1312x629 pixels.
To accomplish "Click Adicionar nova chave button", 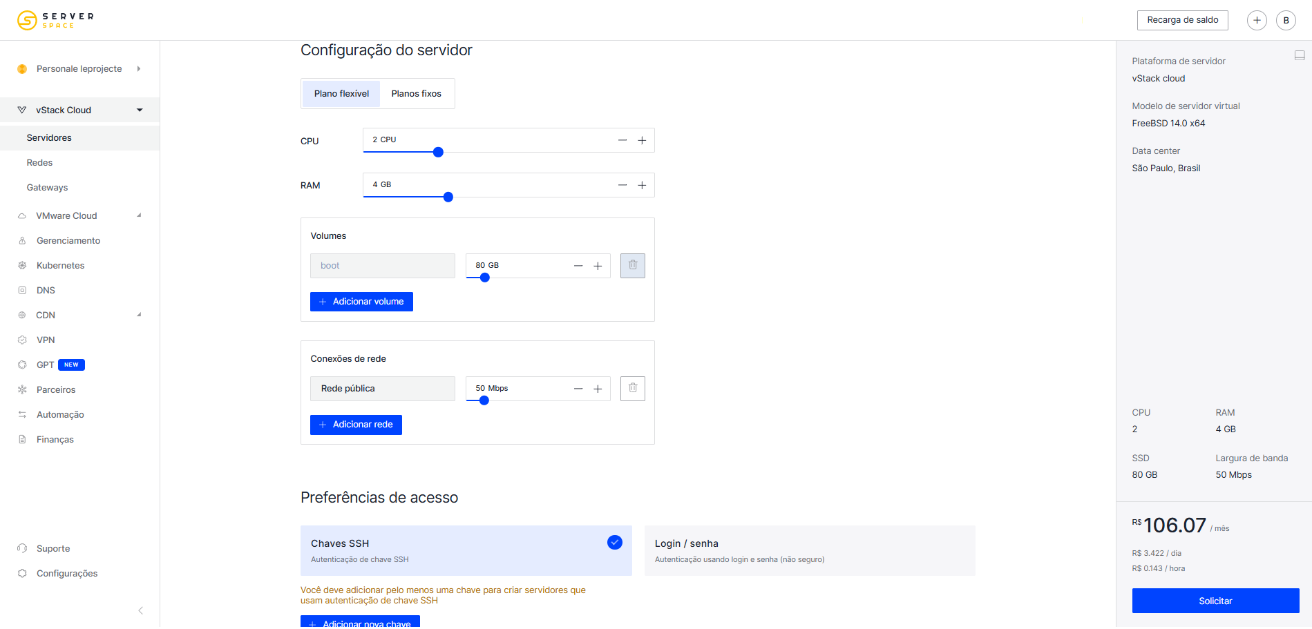I will pyautogui.click(x=360, y=621).
